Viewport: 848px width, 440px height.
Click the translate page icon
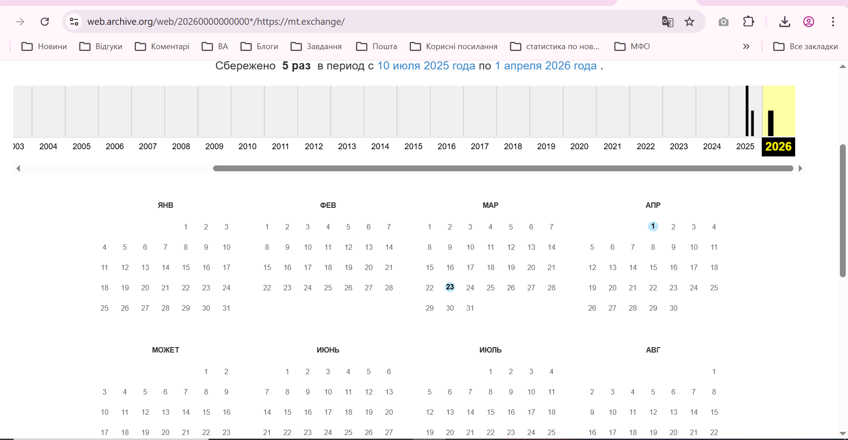coord(667,22)
